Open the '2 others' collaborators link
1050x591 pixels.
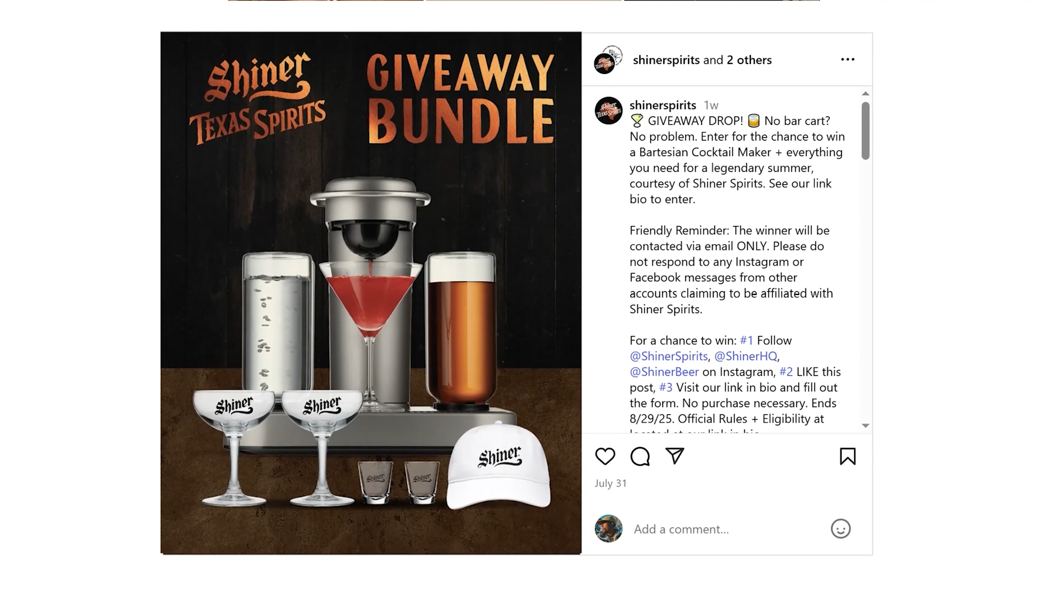[x=749, y=60]
